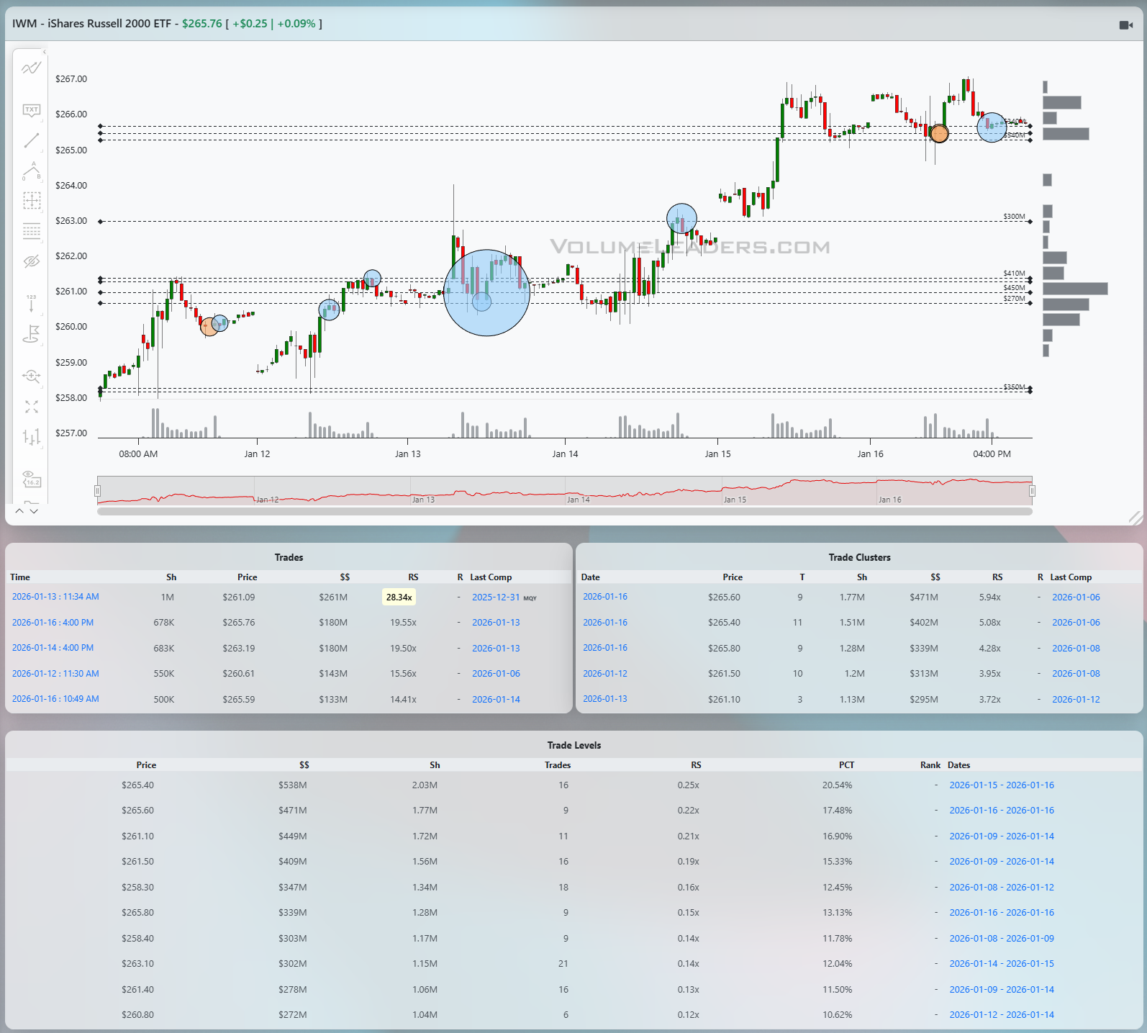The height and width of the screenshot is (1033, 1147).
Task: Sort Trades table by Time column
Action: pyautogui.click(x=20, y=577)
